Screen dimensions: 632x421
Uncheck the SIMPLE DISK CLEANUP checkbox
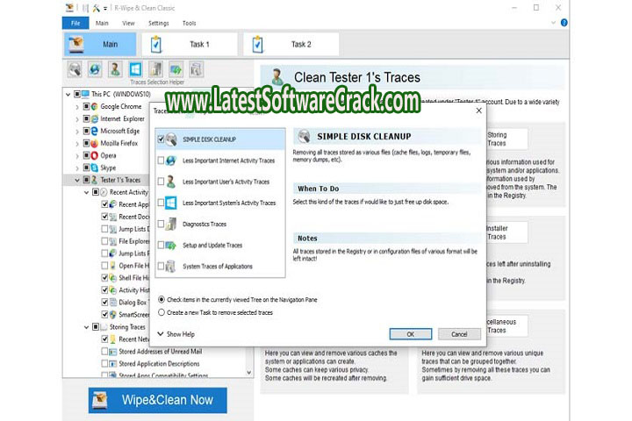[160, 139]
